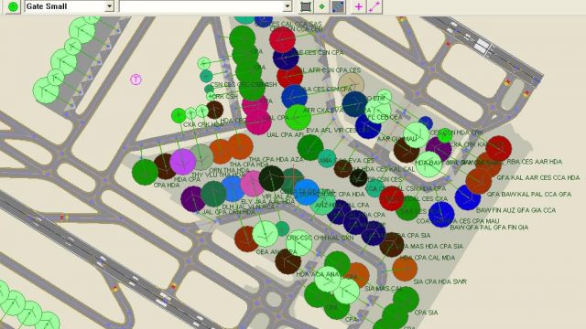Click the magenta T marker on the map
This screenshot has height=329, width=586.
click(136, 80)
